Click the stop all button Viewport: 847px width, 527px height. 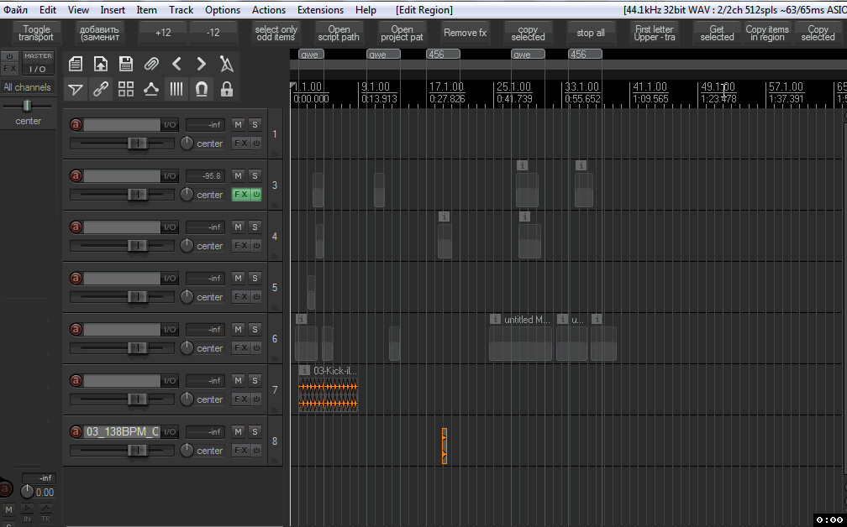point(591,33)
